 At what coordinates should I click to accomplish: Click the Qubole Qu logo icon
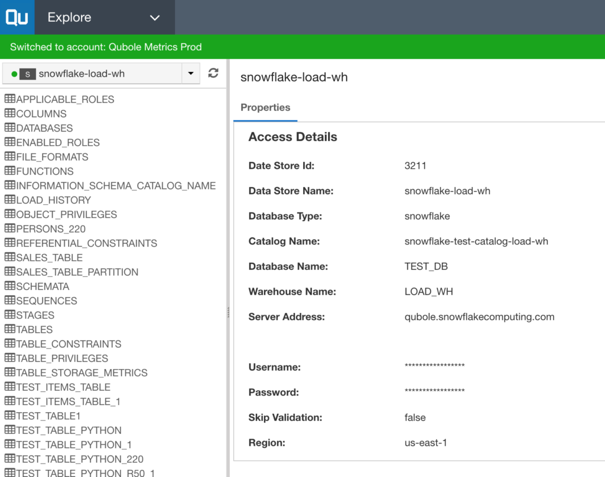coord(17,17)
